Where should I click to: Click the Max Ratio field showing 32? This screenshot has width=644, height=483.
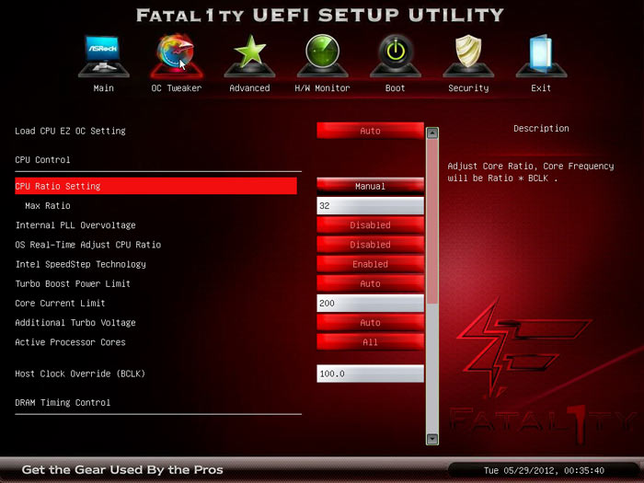click(370, 205)
